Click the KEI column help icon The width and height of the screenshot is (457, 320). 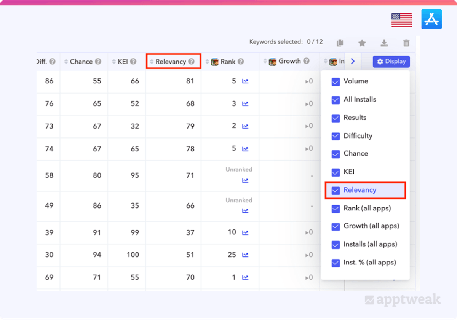tap(133, 62)
